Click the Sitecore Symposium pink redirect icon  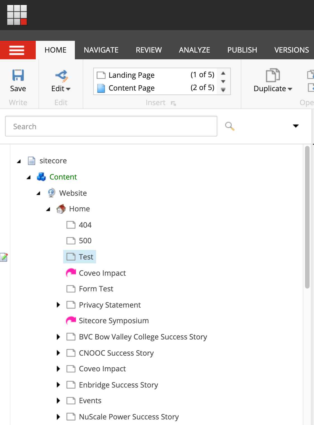point(71,320)
